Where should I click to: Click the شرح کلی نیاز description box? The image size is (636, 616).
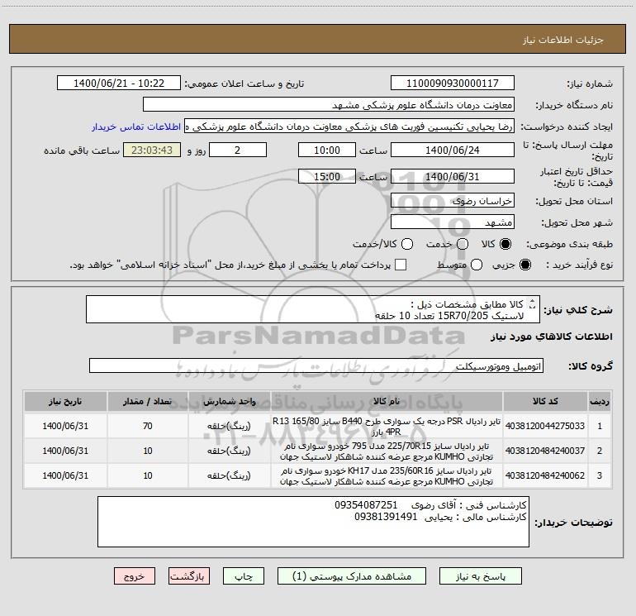313,309
